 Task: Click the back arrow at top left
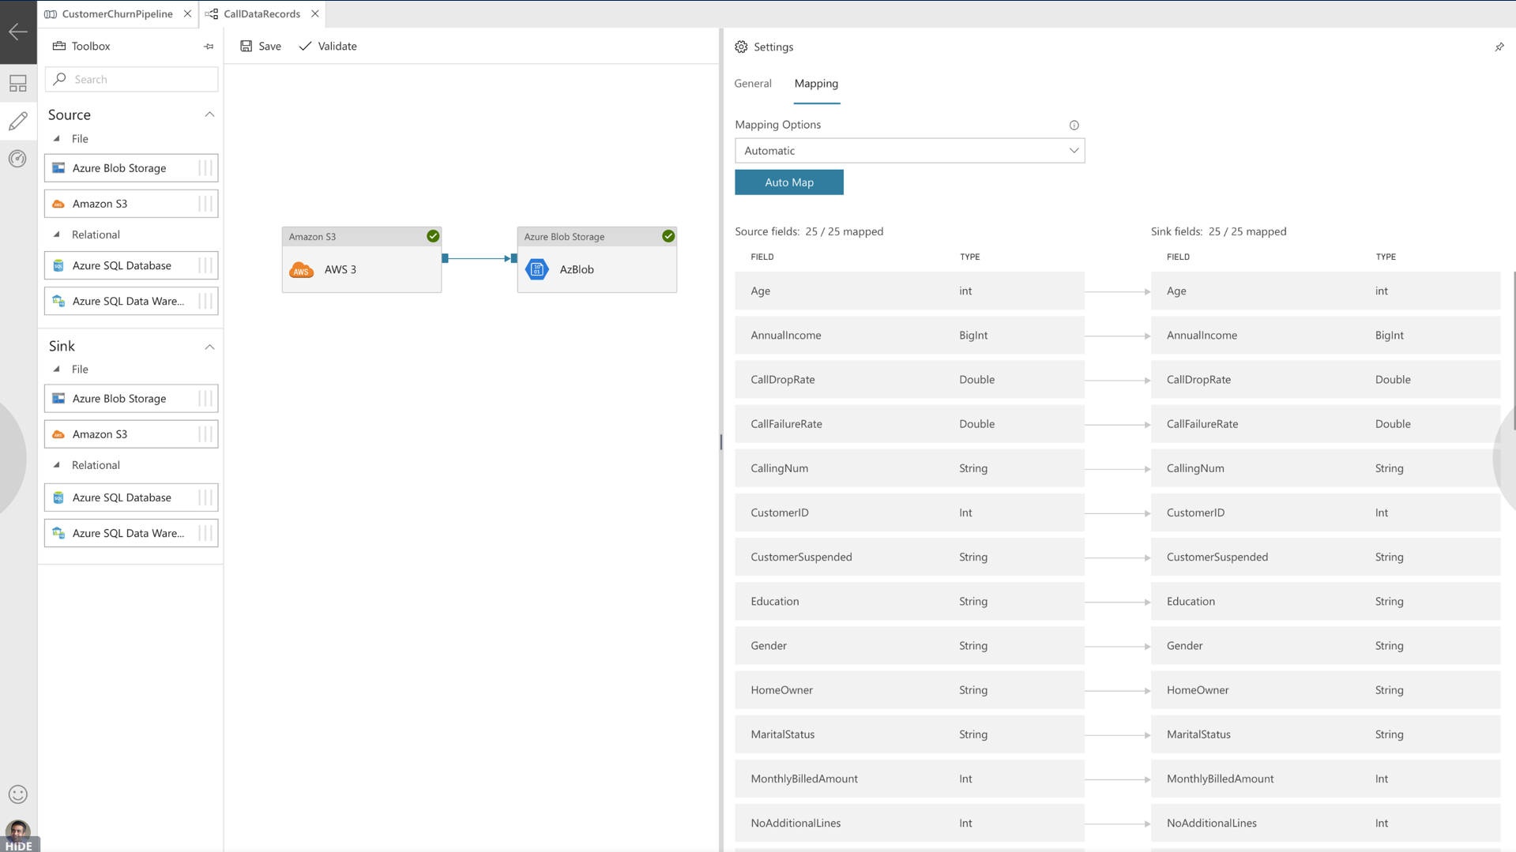[16, 32]
